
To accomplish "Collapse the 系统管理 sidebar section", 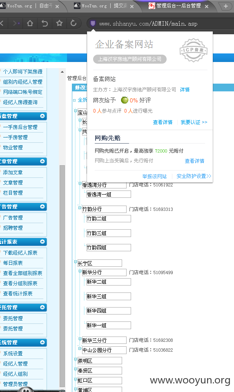I will (x=42, y=342).
